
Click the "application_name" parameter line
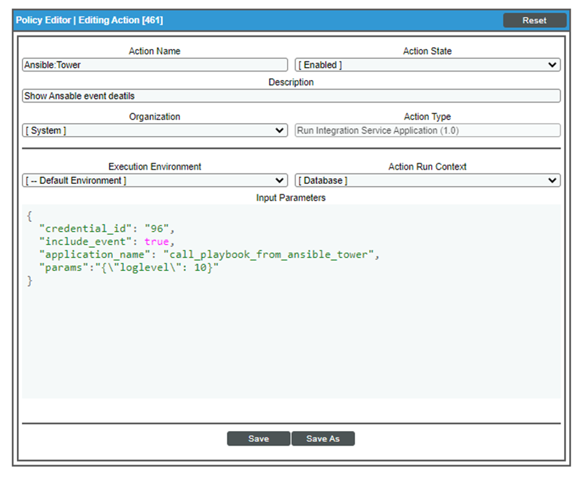click(209, 255)
